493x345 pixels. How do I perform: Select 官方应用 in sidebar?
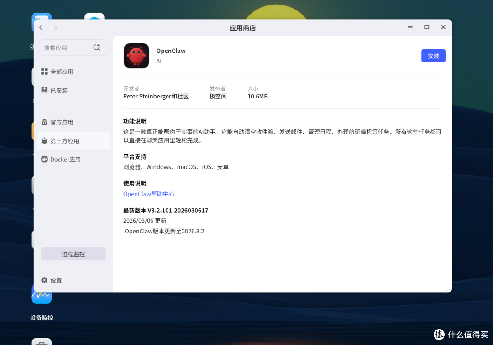click(73, 122)
